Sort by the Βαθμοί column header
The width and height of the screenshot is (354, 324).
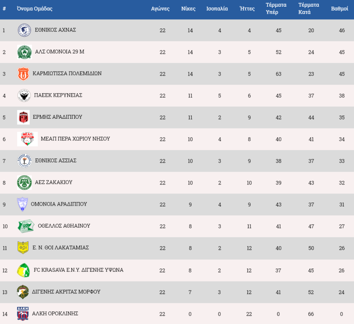pyautogui.click(x=339, y=9)
